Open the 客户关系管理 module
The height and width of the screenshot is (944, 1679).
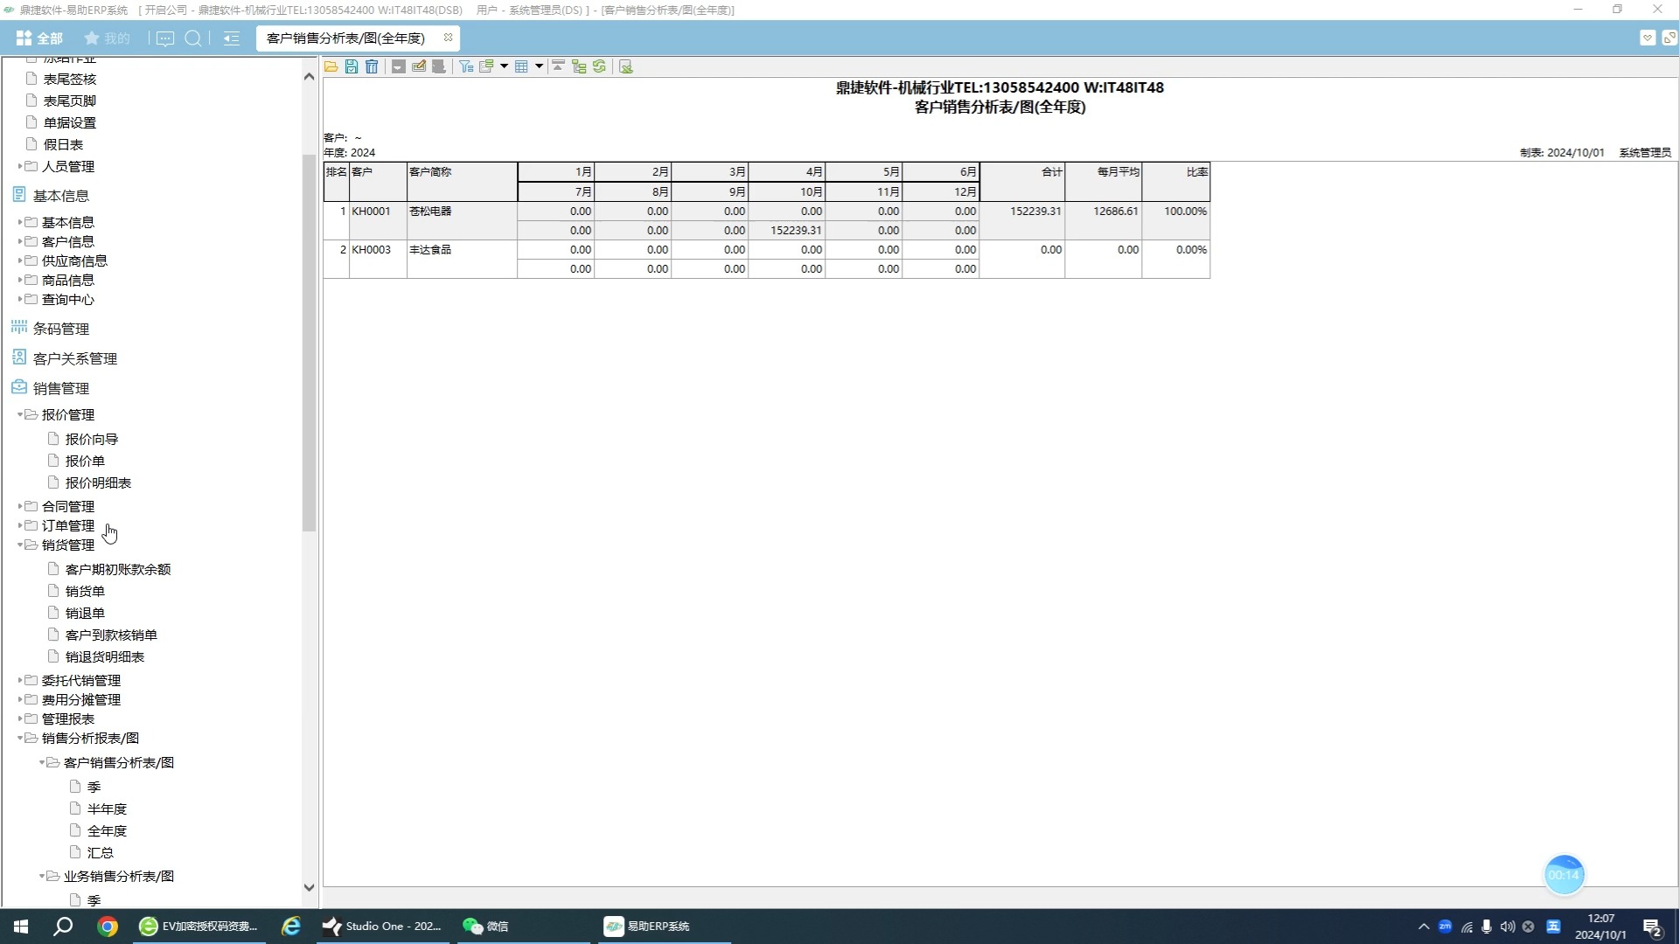pyautogui.click(x=74, y=358)
